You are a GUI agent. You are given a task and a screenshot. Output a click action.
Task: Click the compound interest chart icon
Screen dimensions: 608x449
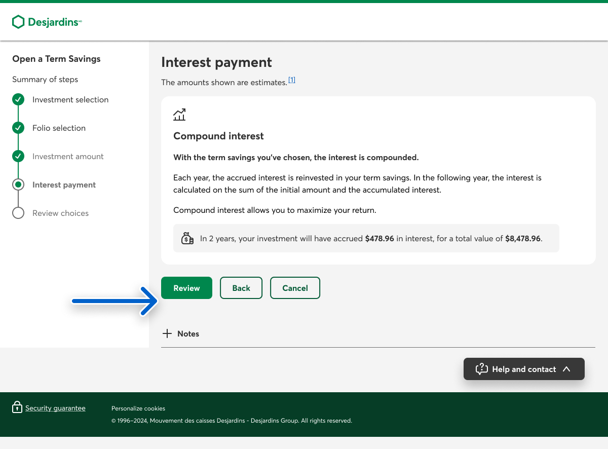point(179,115)
